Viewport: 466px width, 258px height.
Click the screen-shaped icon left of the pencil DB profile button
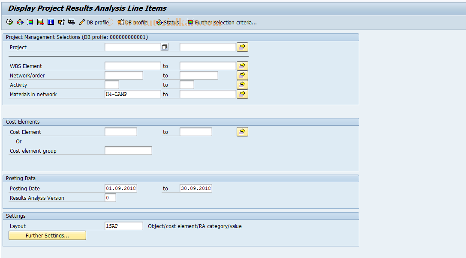71,22
